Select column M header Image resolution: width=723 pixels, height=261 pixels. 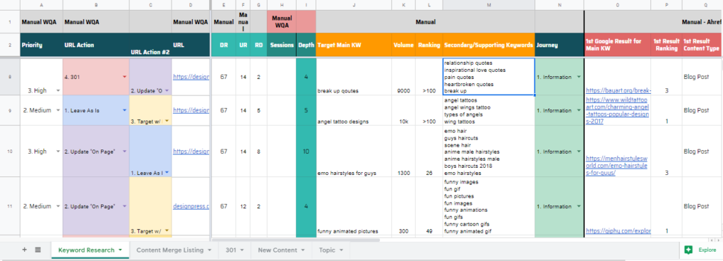point(489,5)
